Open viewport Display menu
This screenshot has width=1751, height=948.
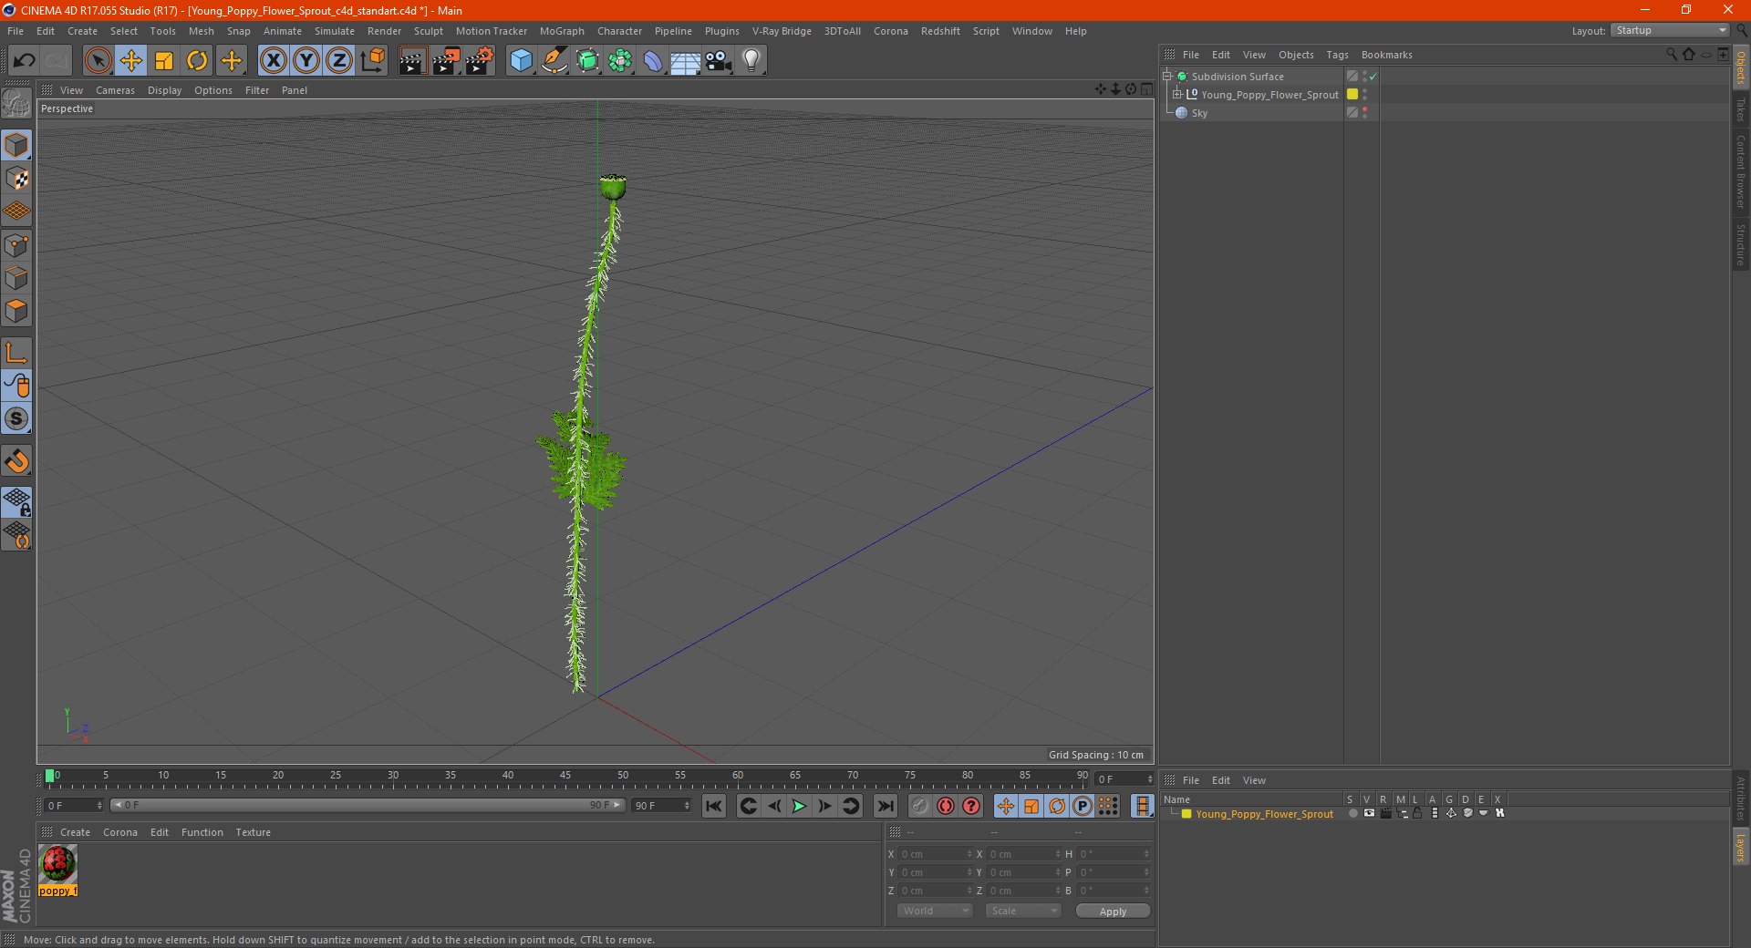click(164, 90)
